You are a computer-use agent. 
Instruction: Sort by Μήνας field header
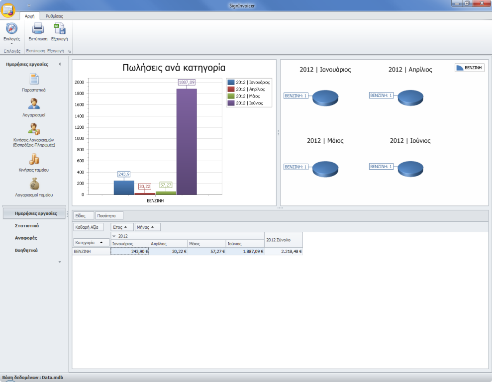pos(147,227)
